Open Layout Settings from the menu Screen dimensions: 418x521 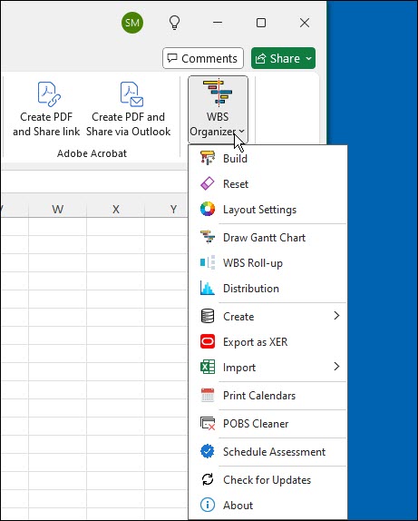tap(267, 210)
